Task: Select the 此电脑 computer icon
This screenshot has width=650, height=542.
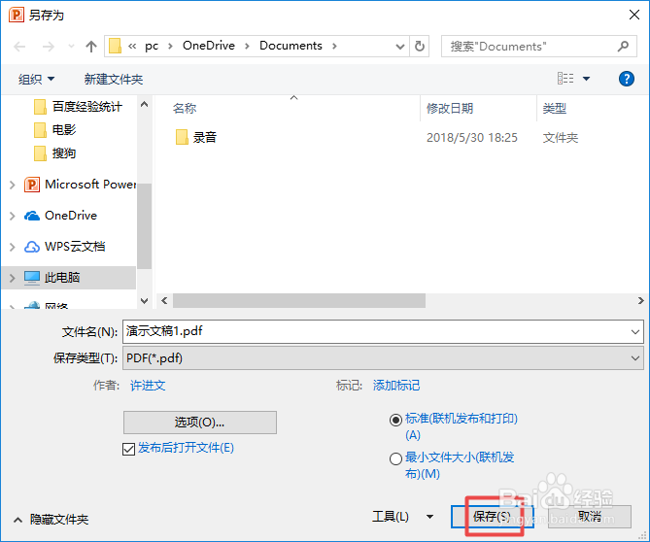Action: pos(32,278)
